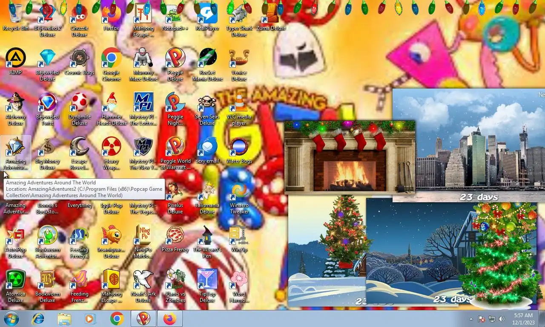Viewport: 545px width, 327px height.
Task: Open Peggle World of Warcraft shortcut
Action: [175, 153]
